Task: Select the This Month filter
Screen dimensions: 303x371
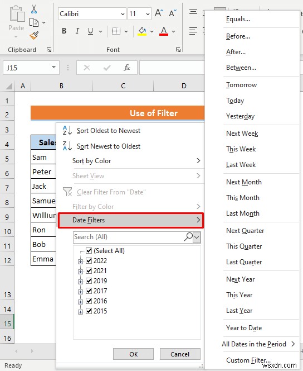Action: (243, 198)
